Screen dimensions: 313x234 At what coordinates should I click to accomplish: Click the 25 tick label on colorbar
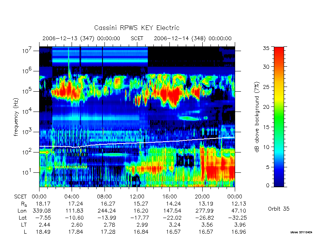tap(266, 87)
